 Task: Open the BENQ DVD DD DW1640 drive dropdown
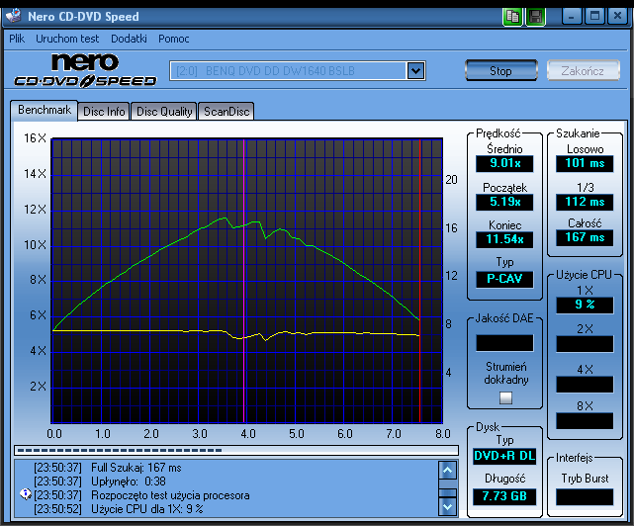[297, 71]
